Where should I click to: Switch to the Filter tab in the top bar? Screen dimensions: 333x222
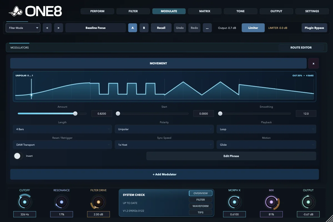133,11
